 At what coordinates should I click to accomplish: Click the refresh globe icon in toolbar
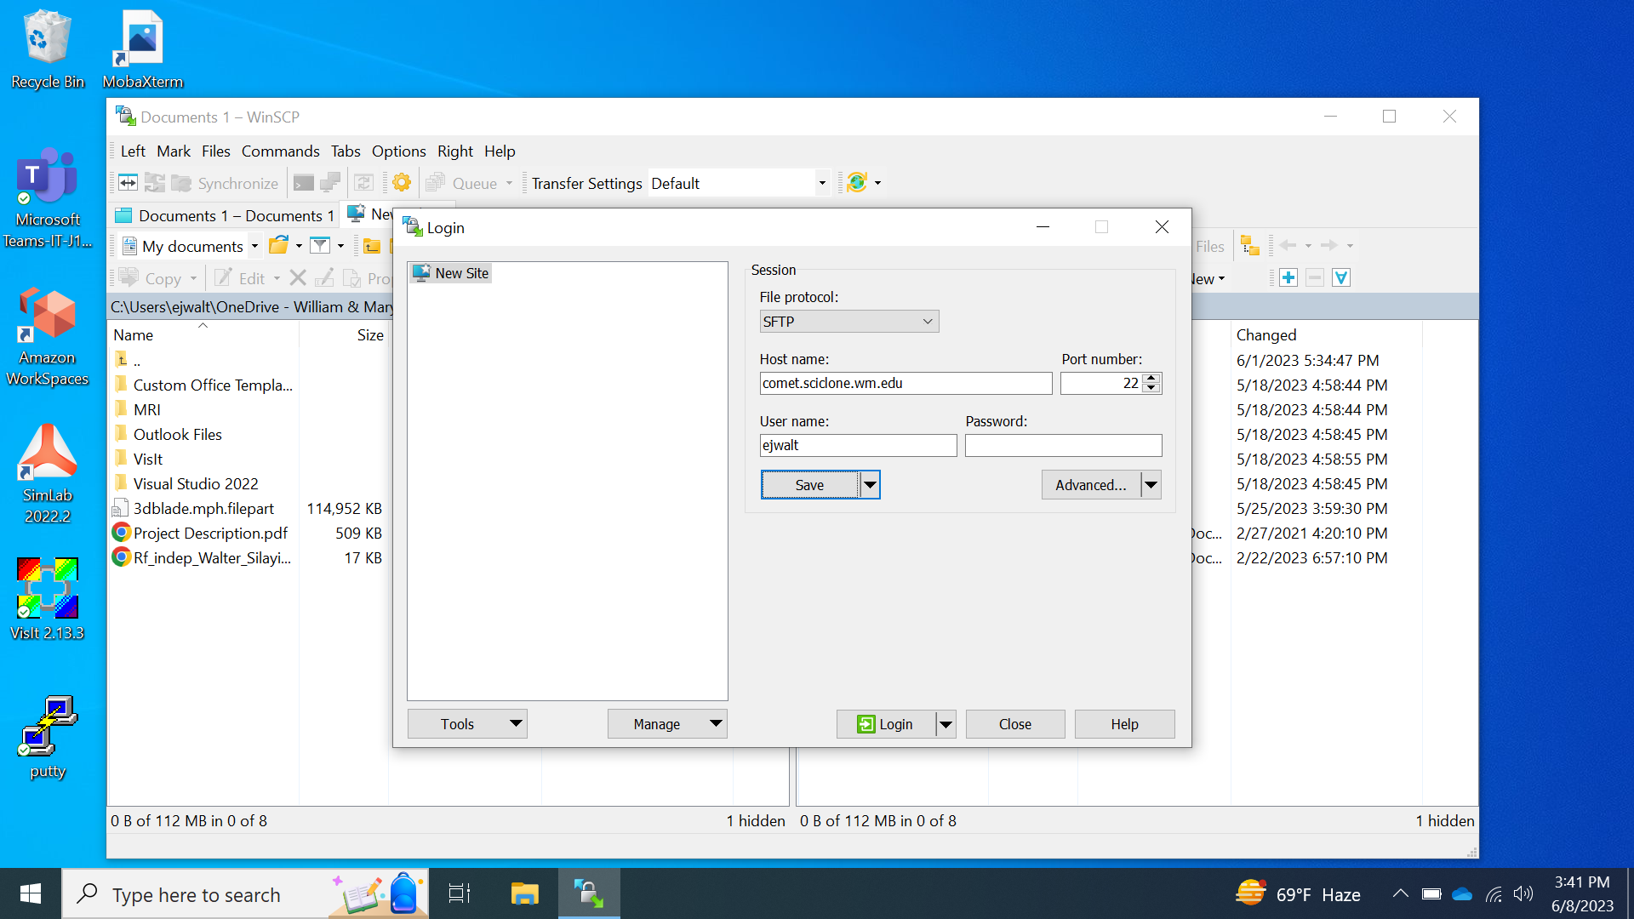click(x=857, y=183)
